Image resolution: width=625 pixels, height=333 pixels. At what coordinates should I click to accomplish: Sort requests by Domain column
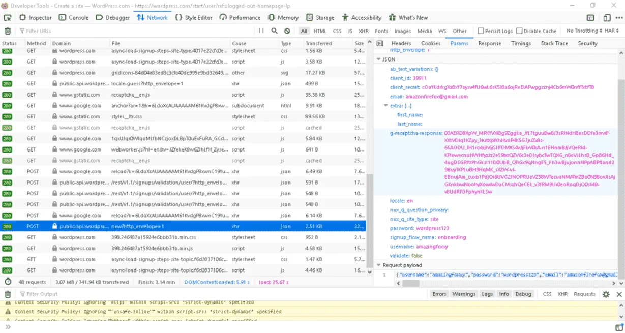[79, 43]
